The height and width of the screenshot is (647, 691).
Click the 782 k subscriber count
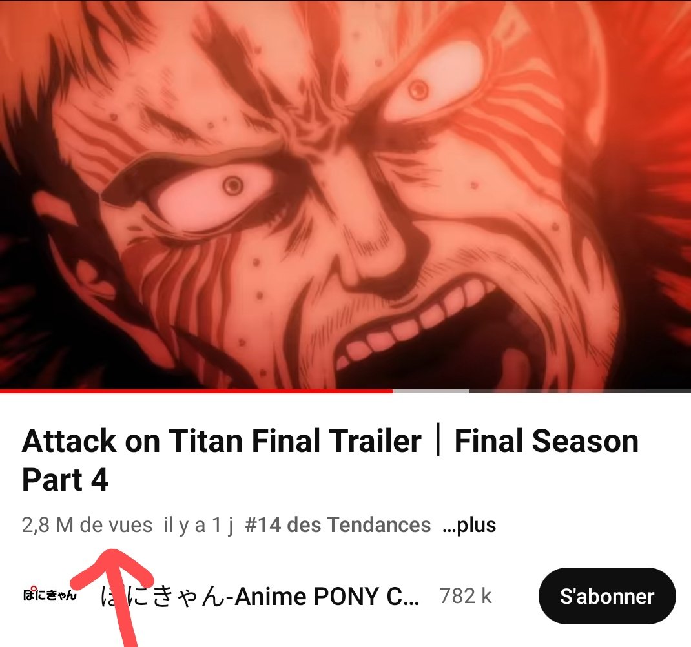coord(466,597)
